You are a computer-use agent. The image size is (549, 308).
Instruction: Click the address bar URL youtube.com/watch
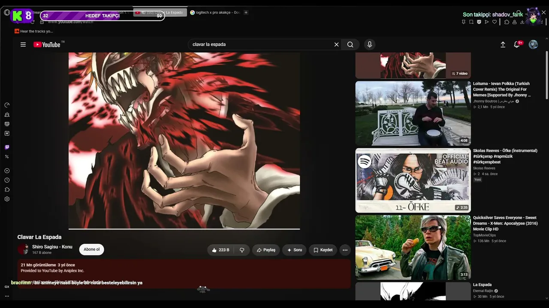coord(70,21)
